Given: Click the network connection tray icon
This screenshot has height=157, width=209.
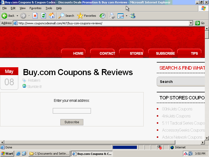Looking at the screenshot, I should [190, 154].
